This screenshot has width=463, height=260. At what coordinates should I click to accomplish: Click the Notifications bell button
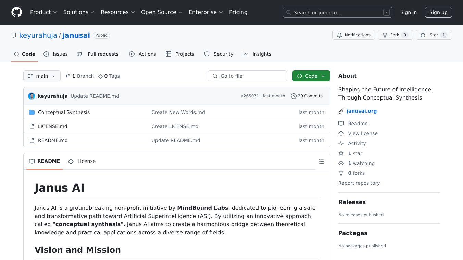click(353, 35)
